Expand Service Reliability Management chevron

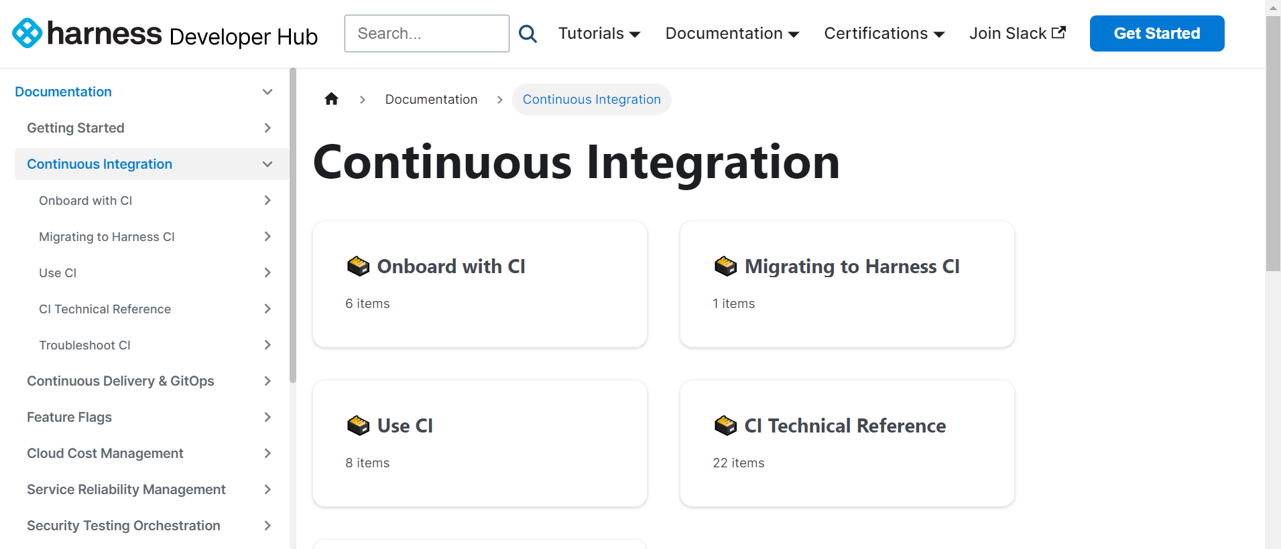coord(267,489)
